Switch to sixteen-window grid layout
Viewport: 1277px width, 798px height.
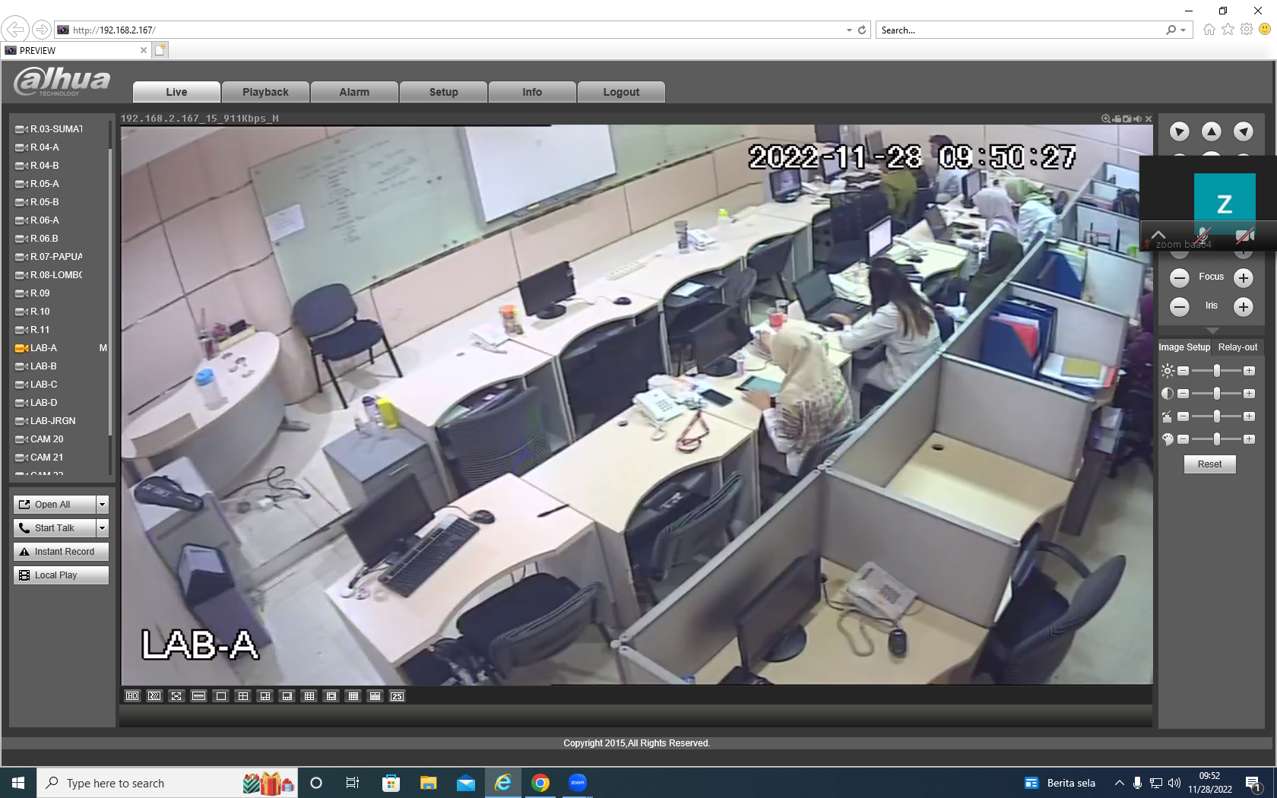[353, 696]
